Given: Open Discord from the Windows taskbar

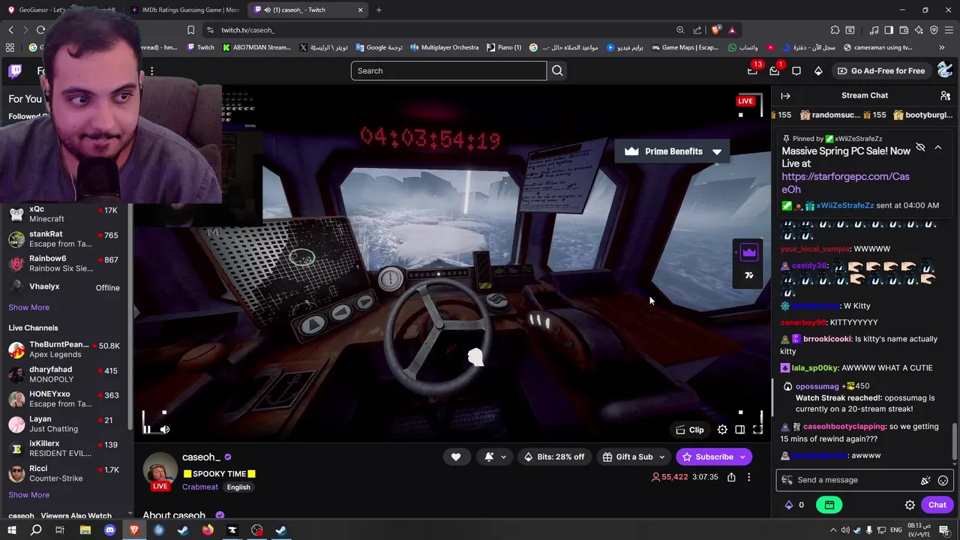Looking at the screenshot, I should (109, 530).
